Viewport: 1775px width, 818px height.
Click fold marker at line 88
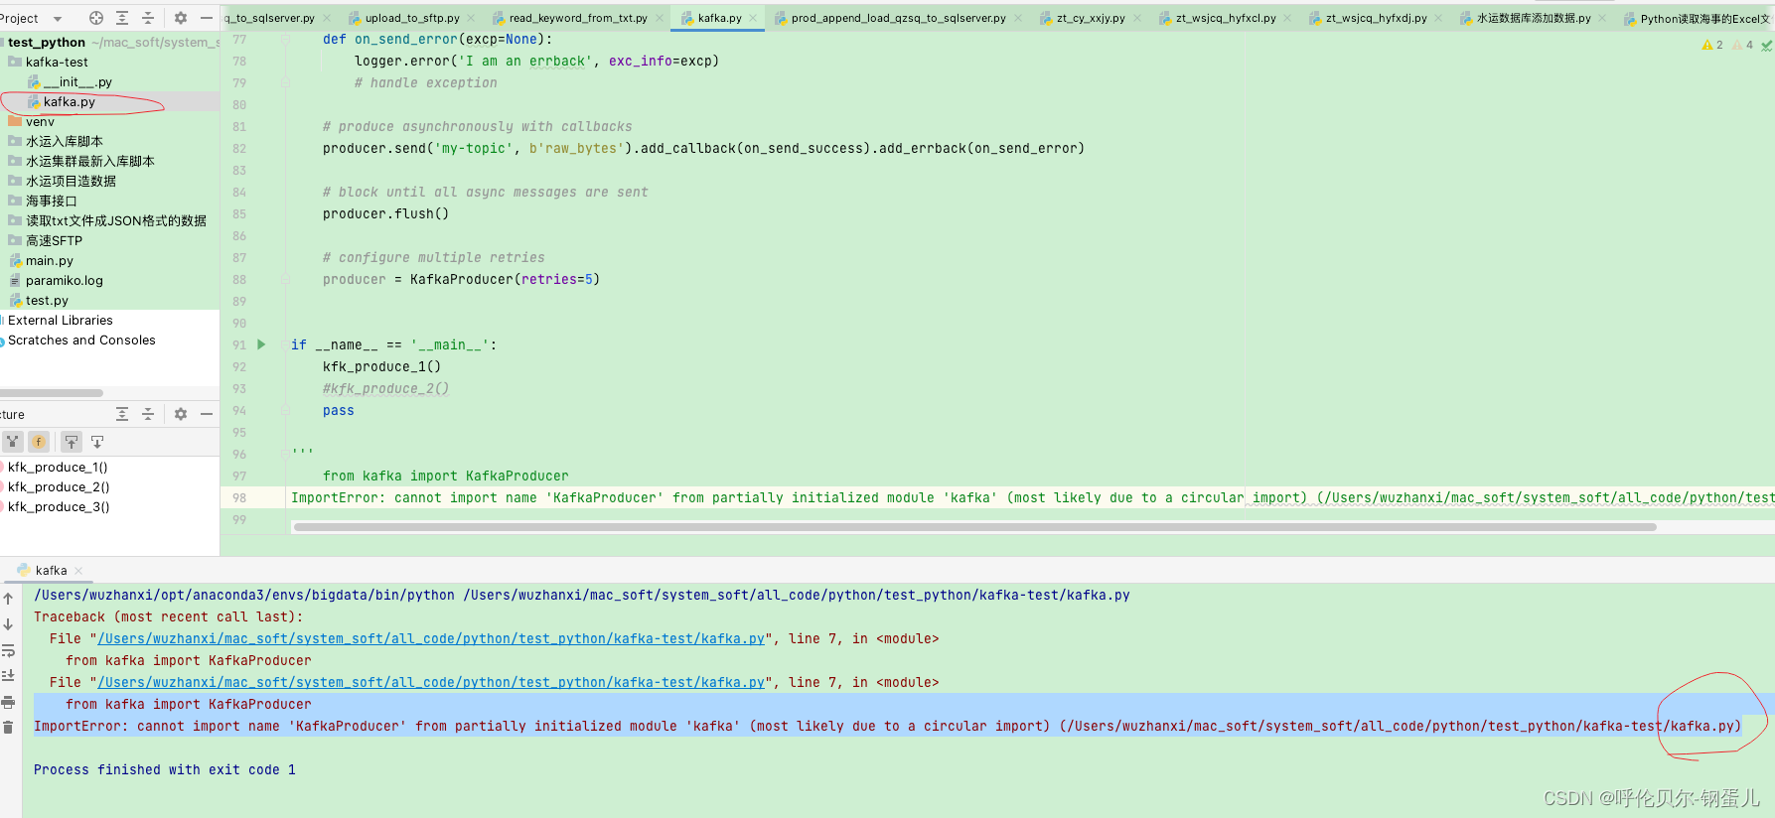pos(285,279)
